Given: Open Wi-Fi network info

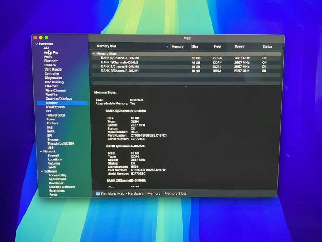Looking at the screenshot, I should click(52, 167).
